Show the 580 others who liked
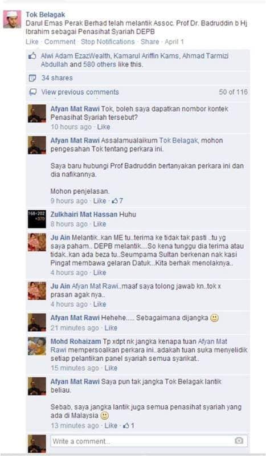 point(100,64)
